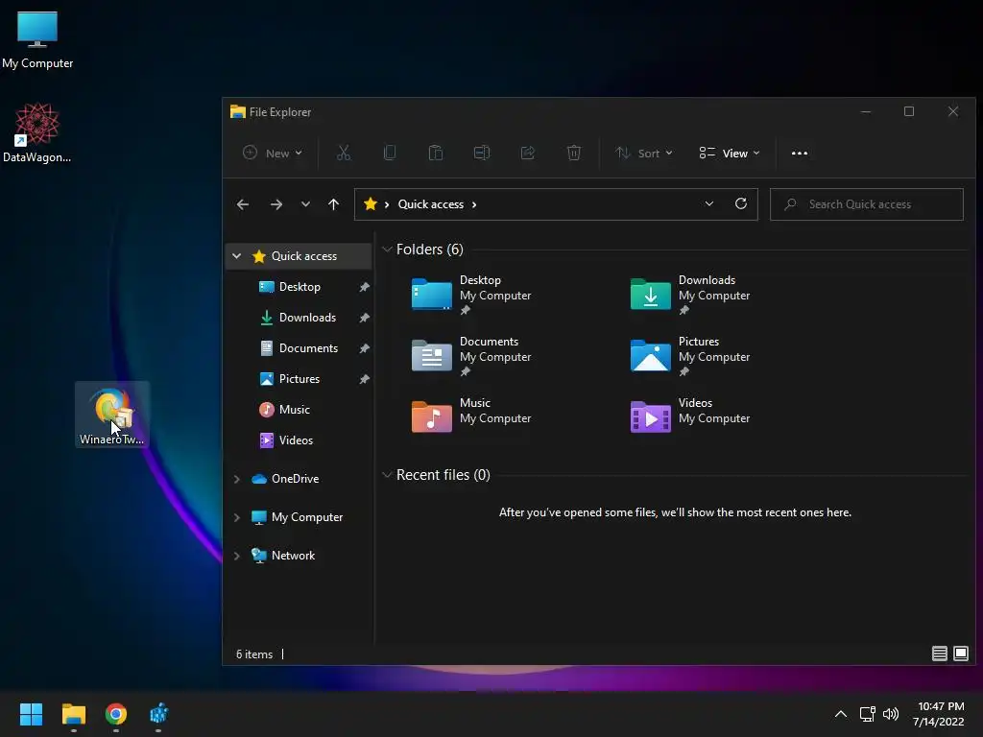The width and height of the screenshot is (983, 737).
Task: Click the Share icon in toolbar
Action: tap(528, 153)
